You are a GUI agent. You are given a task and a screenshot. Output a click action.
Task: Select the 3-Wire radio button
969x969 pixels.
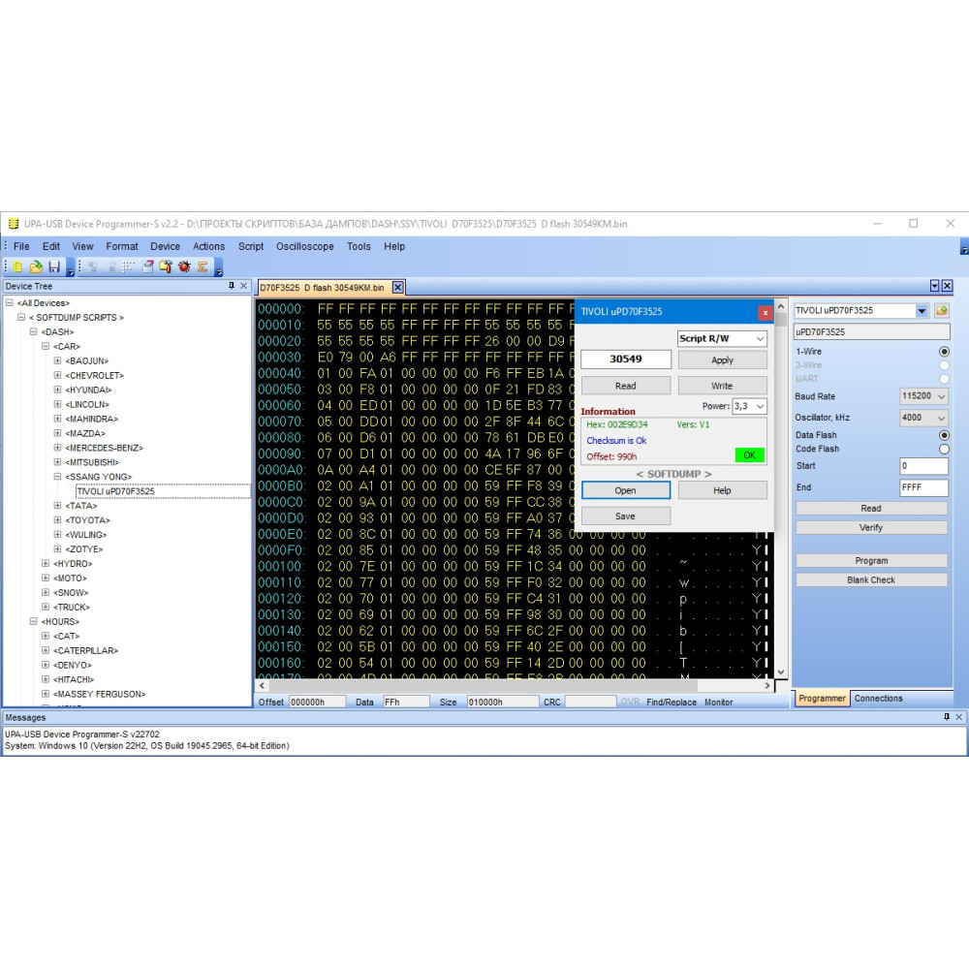944,365
